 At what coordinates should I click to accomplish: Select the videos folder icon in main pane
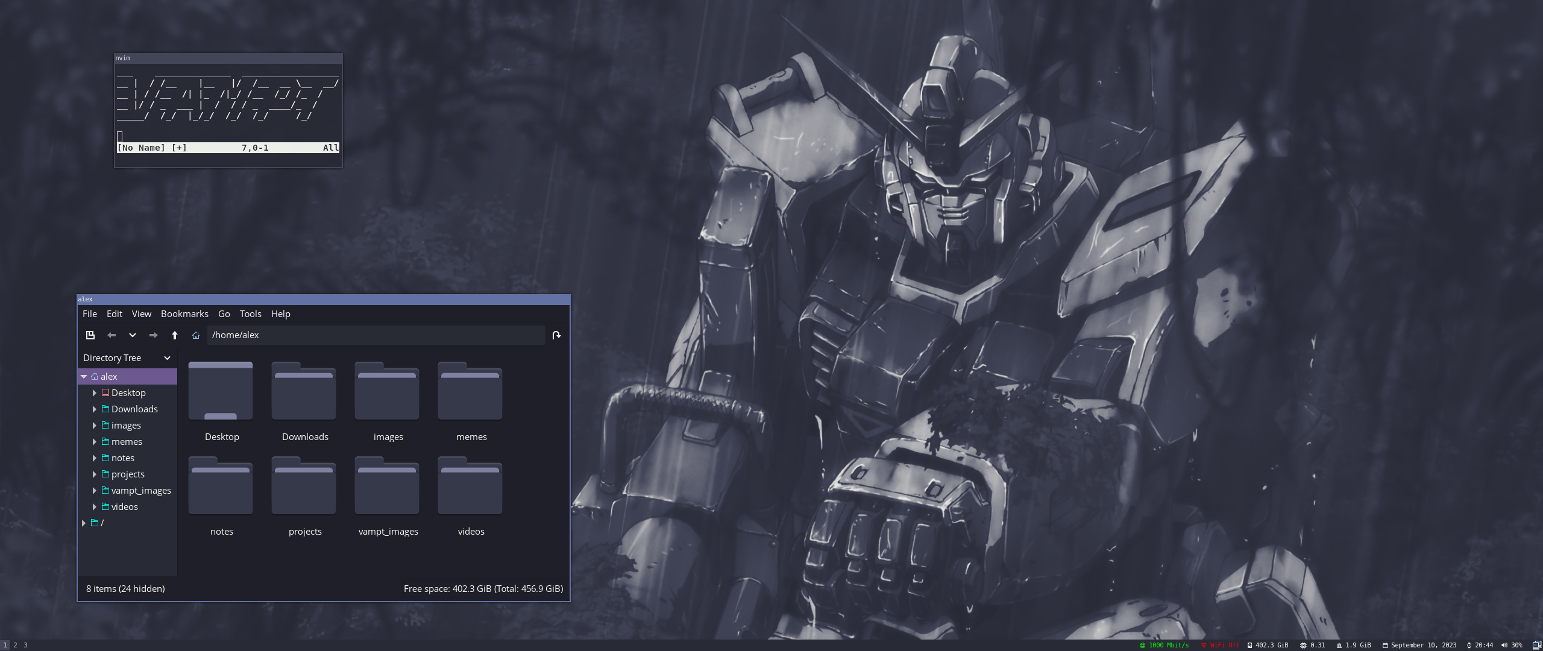coord(470,485)
